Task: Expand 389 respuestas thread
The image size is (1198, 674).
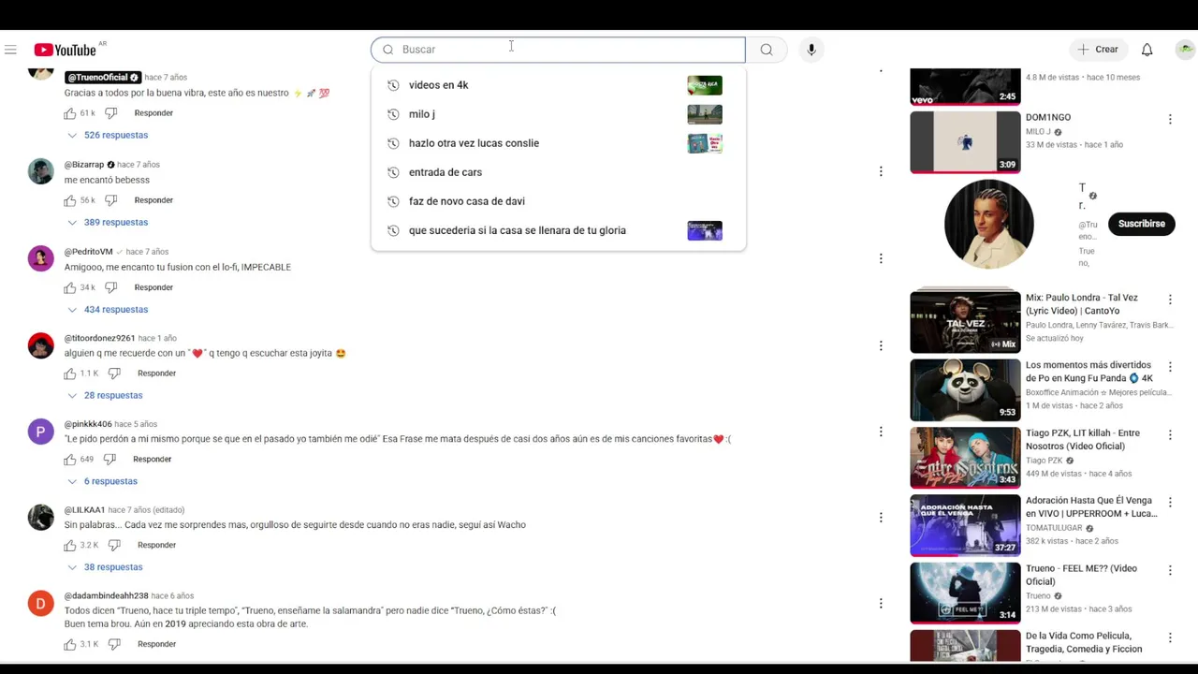Action: coord(107,222)
